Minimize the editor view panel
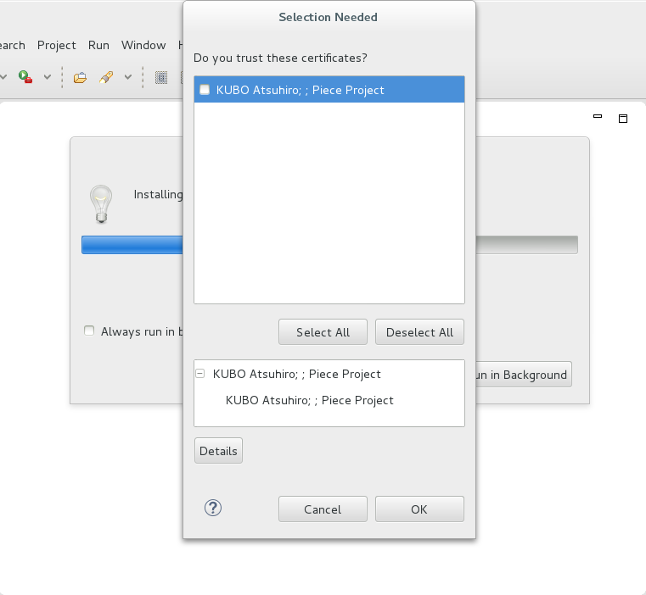Screen dimensions: 646x595 598,117
